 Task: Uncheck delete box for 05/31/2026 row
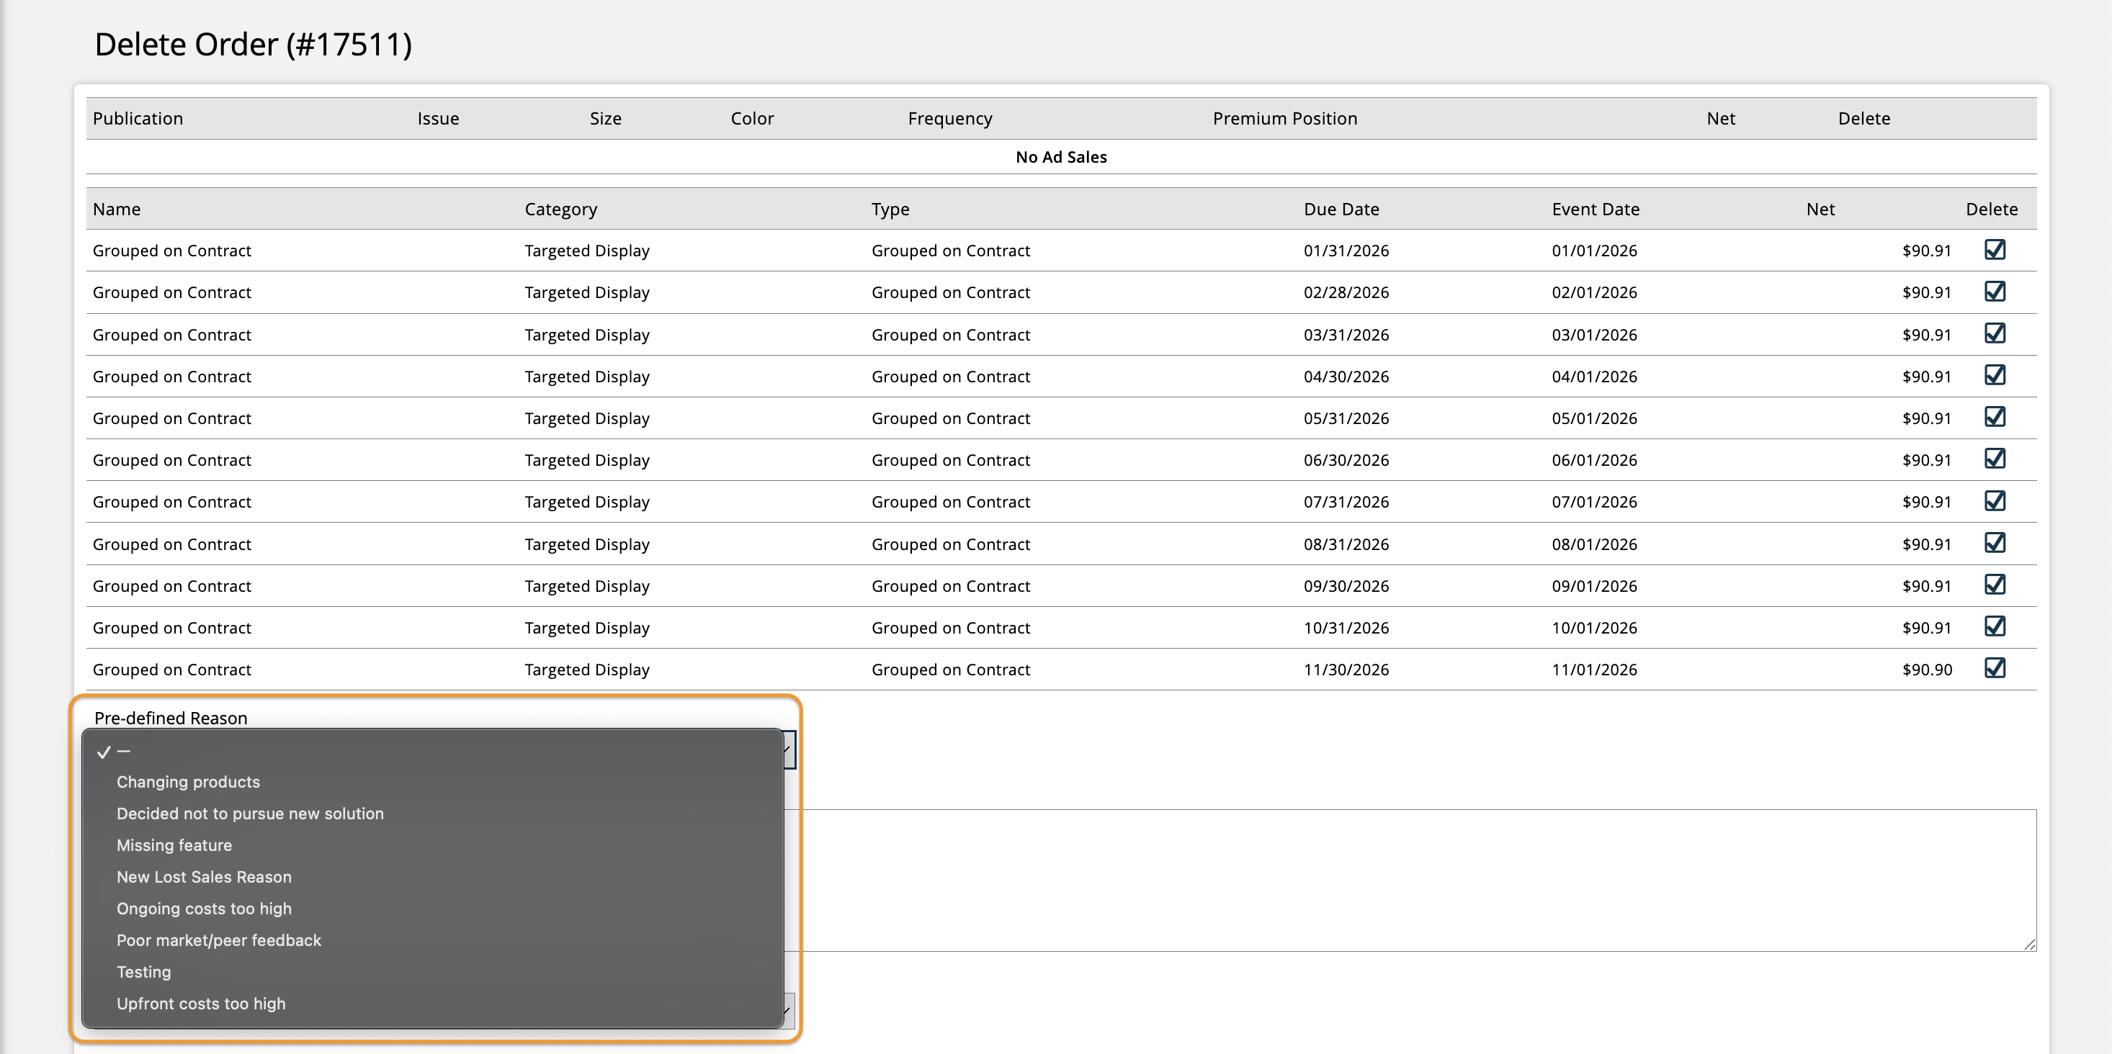point(1994,417)
